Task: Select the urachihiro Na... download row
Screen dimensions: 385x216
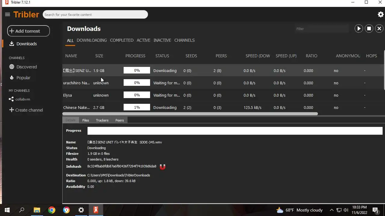Action: click(x=223, y=83)
